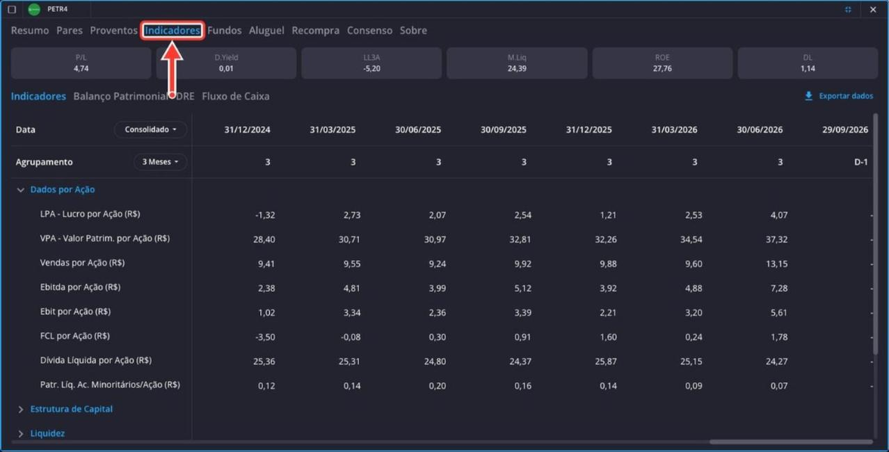The height and width of the screenshot is (452, 889).
Task: Select the D.Yield 0,01 indicator card
Action: click(226, 63)
